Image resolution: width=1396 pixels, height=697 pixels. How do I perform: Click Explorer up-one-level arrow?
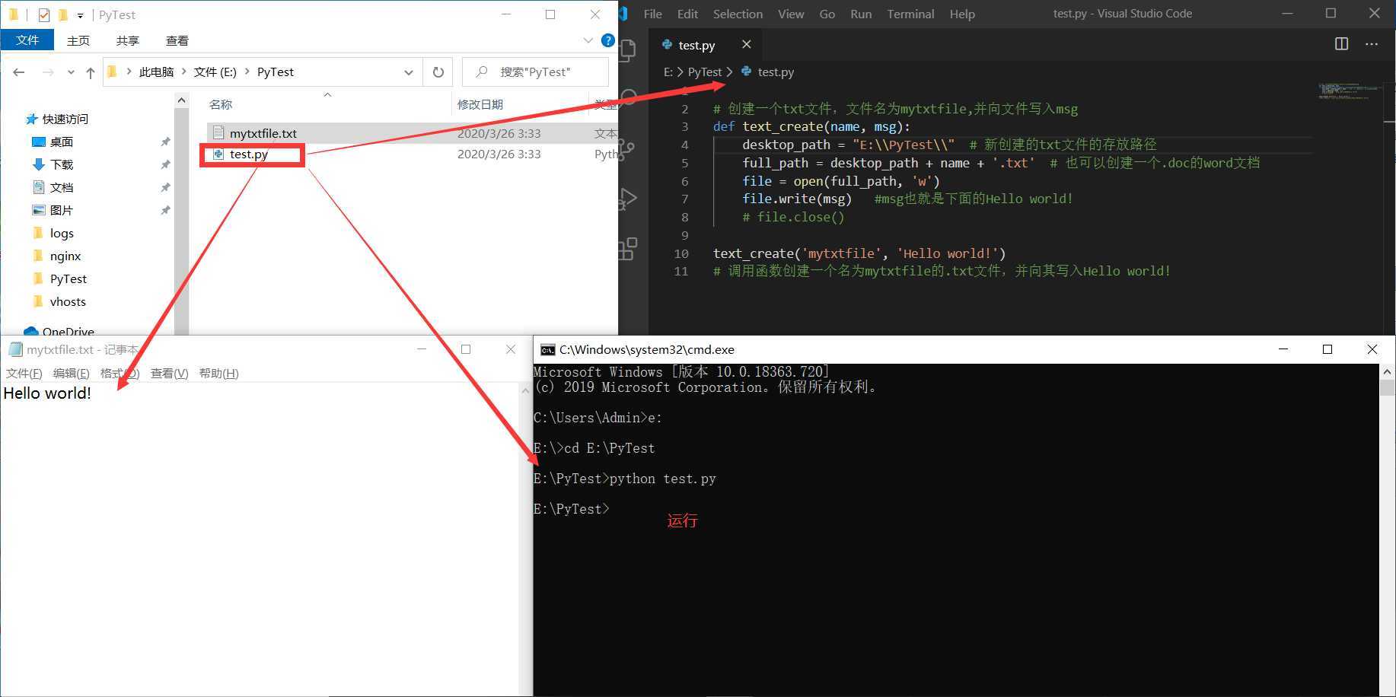[91, 72]
